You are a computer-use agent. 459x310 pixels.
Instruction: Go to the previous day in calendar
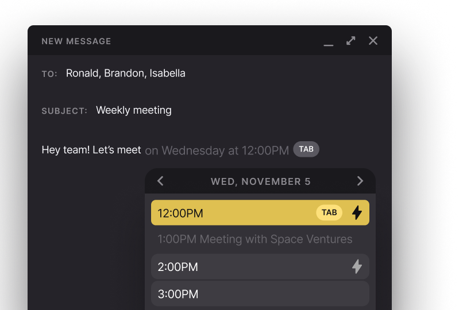click(160, 181)
